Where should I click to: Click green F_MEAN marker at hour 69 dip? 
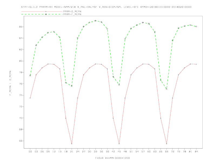tap(167, 89)
